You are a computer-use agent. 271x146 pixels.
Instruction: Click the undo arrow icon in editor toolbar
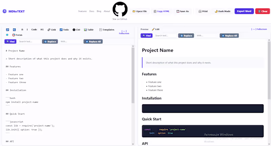7,30
